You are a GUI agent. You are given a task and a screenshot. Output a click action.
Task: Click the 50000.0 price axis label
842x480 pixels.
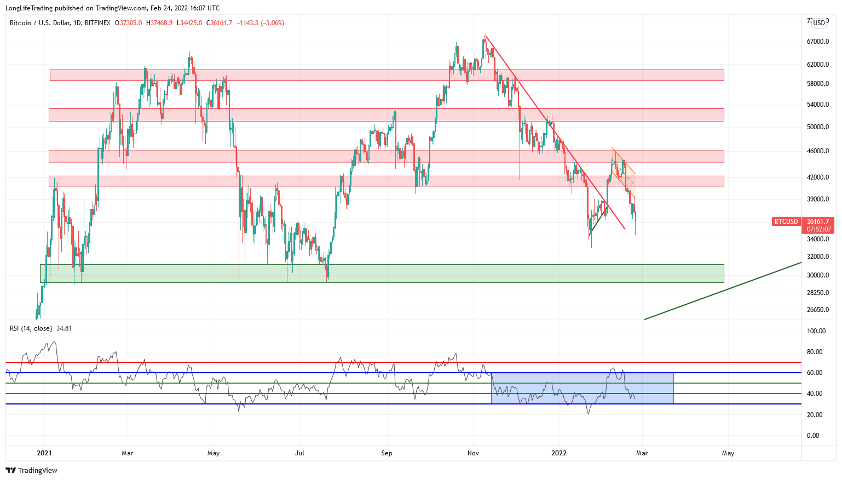[818, 127]
